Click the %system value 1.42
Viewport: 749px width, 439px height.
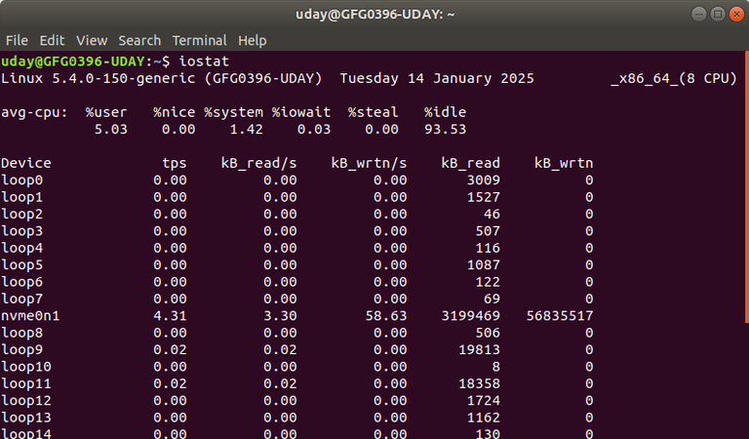246,130
